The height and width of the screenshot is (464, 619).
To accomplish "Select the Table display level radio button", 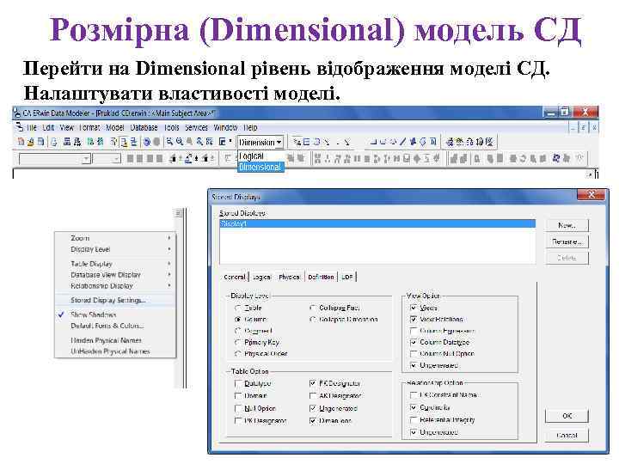I will tap(238, 308).
